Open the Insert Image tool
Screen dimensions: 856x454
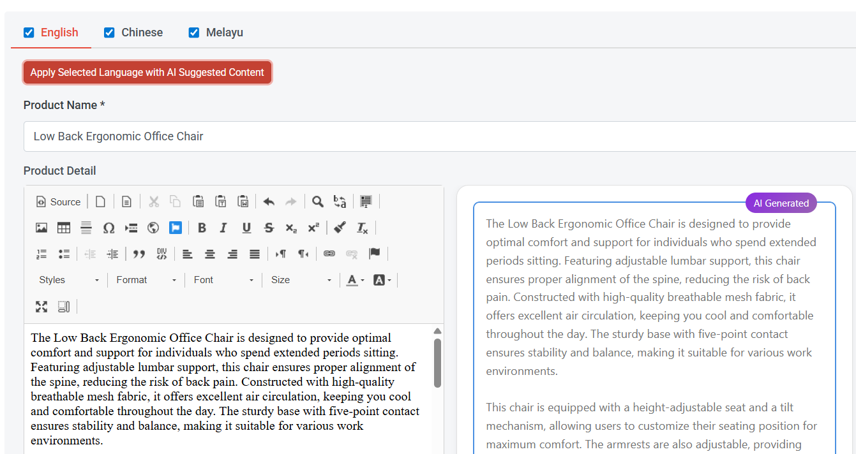(41, 228)
